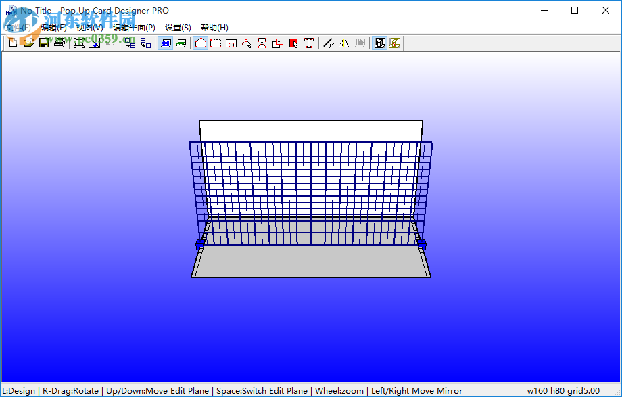Click the gray card base plane

click(x=311, y=261)
